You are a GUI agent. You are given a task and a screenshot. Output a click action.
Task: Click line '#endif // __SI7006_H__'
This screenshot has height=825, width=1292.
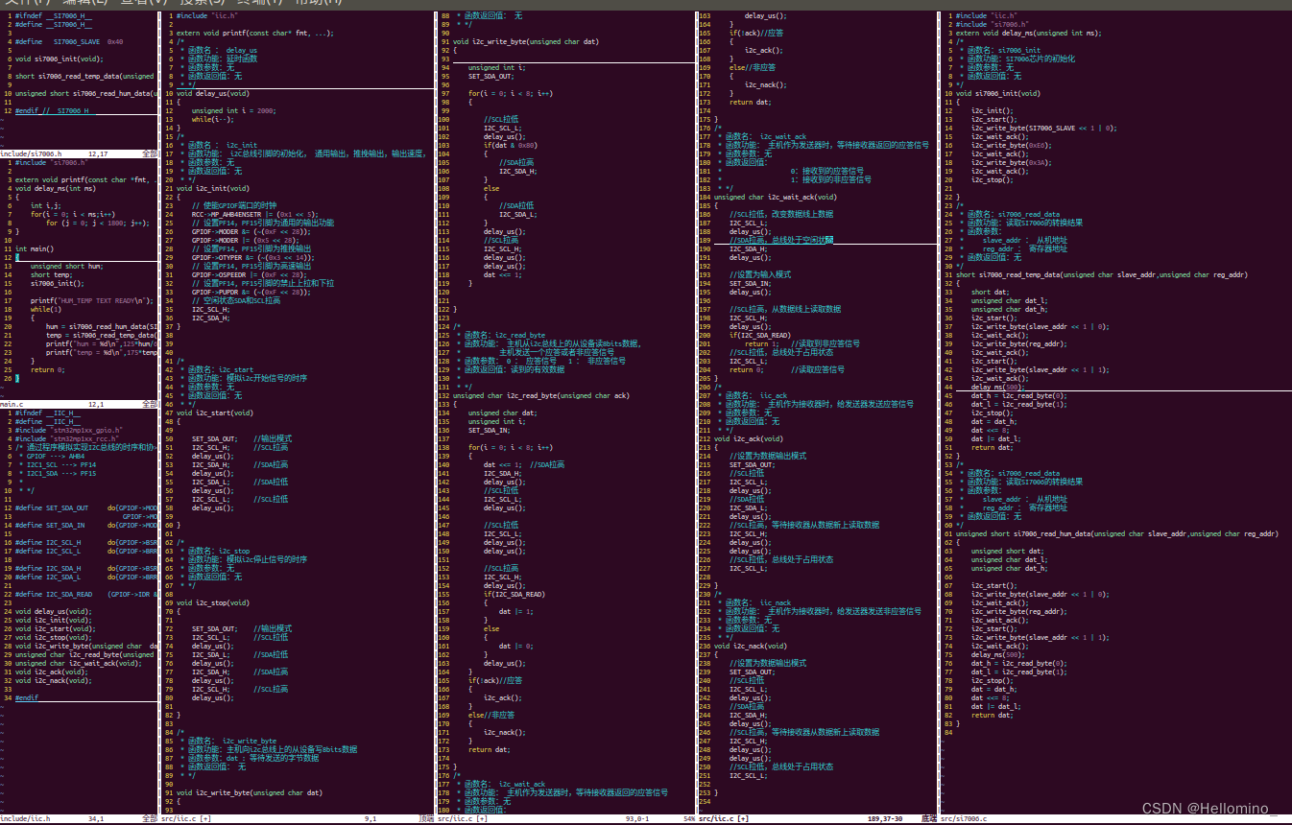[x=54, y=110]
